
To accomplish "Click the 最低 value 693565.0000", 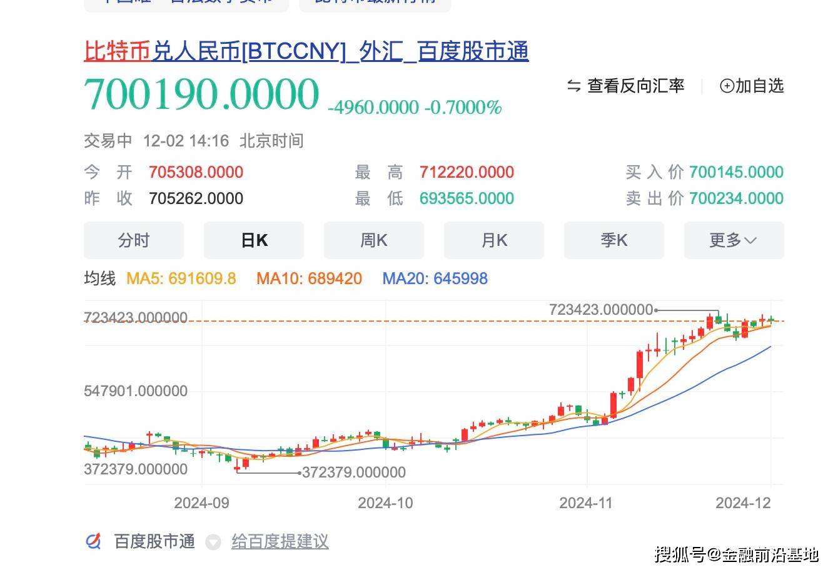I will (467, 198).
